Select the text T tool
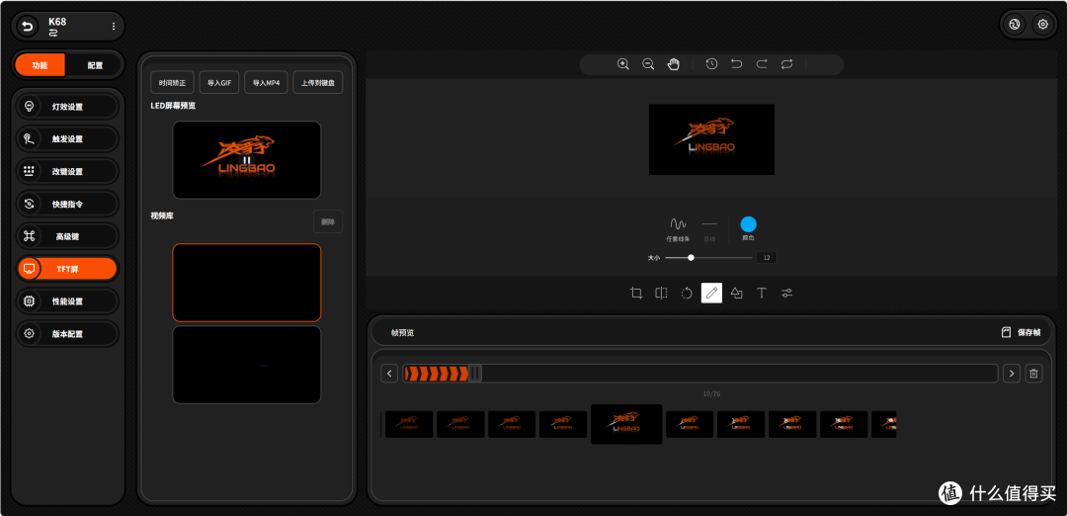1067x516 pixels. pos(762,293)
